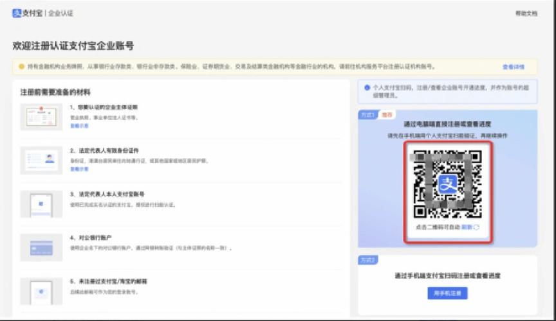Click the yellow warning icon in notice bar
The image size is (556, 321).
[21, 67]
